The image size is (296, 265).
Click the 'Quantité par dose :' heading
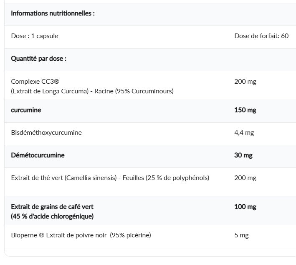[39, 59]
